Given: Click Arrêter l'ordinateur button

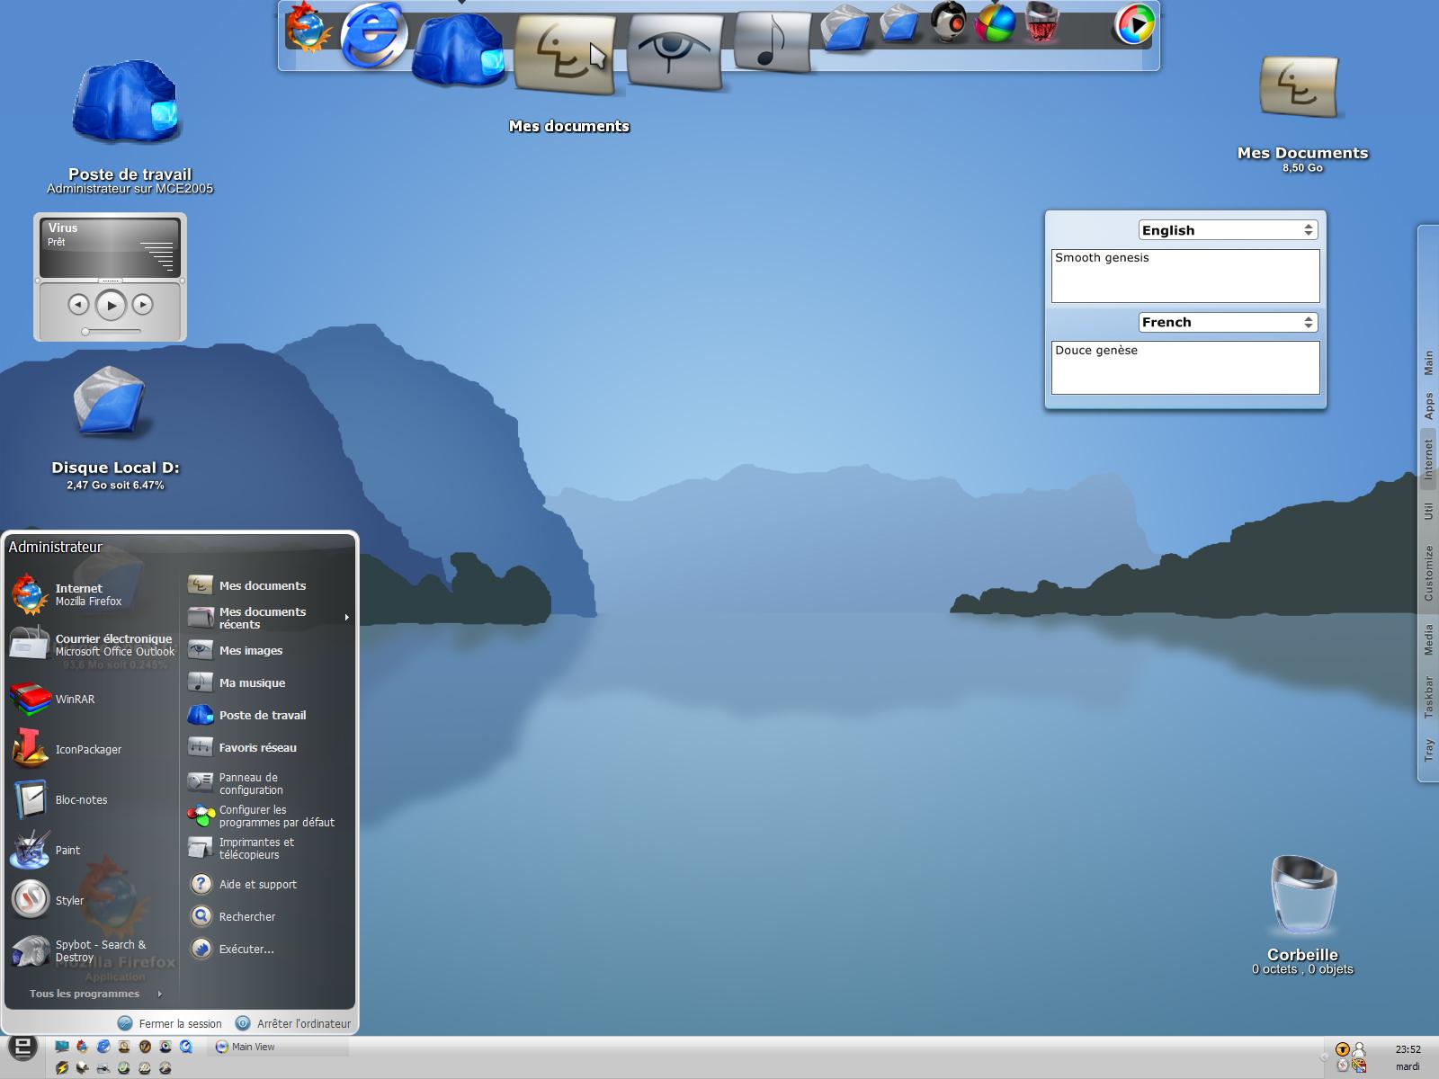Looking at the screenshot, I should (293, 1023).
